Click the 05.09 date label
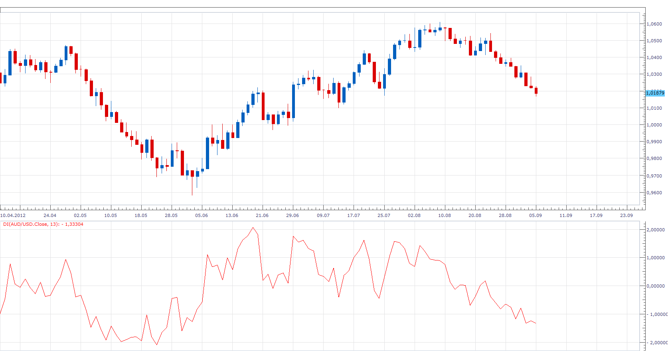The image size is (668, 351). 536,215
